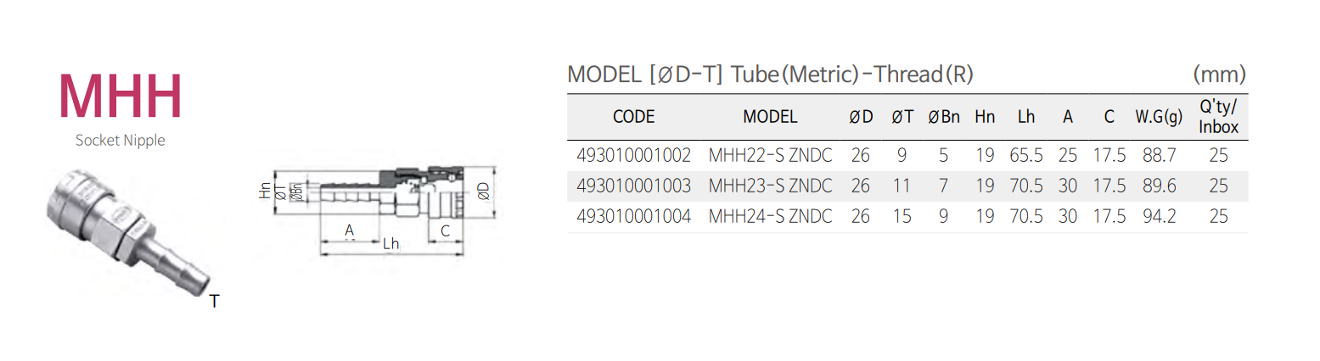Click the MHH product title
The height and width of the screenshot is (361, 1320).
[x=121, y=97]
